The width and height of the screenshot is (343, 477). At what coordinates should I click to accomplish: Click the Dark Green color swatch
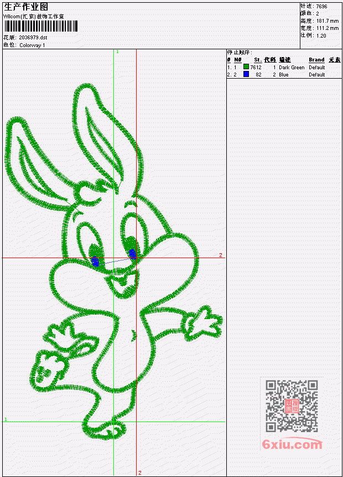pyautogui.click(x=246, y=66)
